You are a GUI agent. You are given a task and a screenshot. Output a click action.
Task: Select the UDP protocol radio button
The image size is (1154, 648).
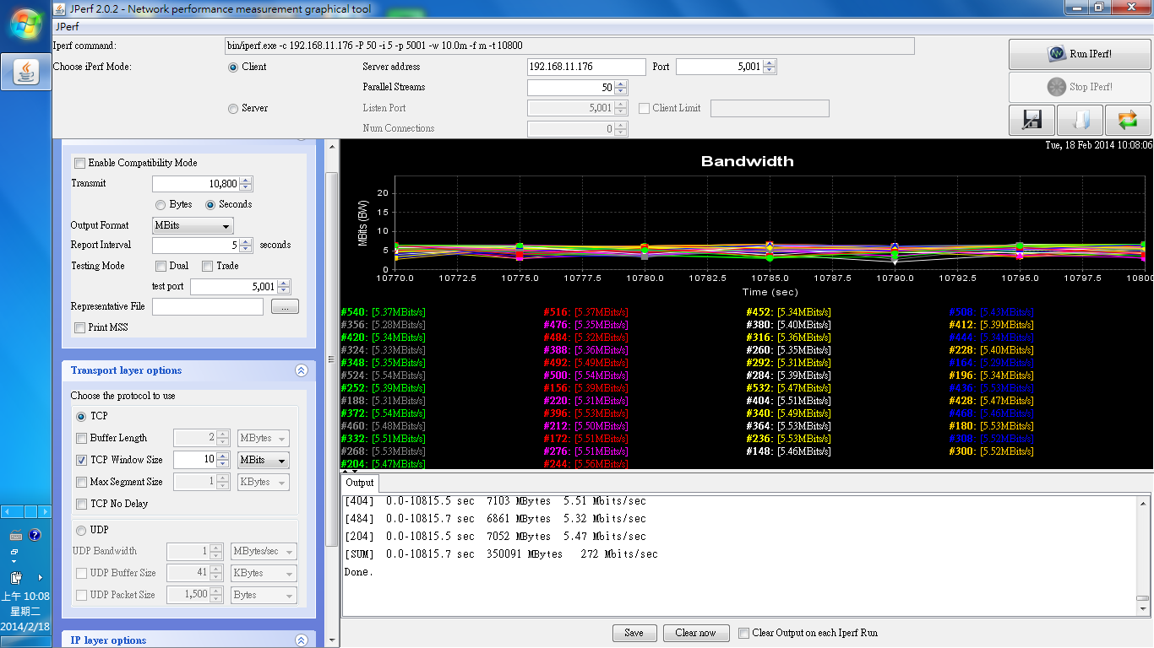coord(81,531)
